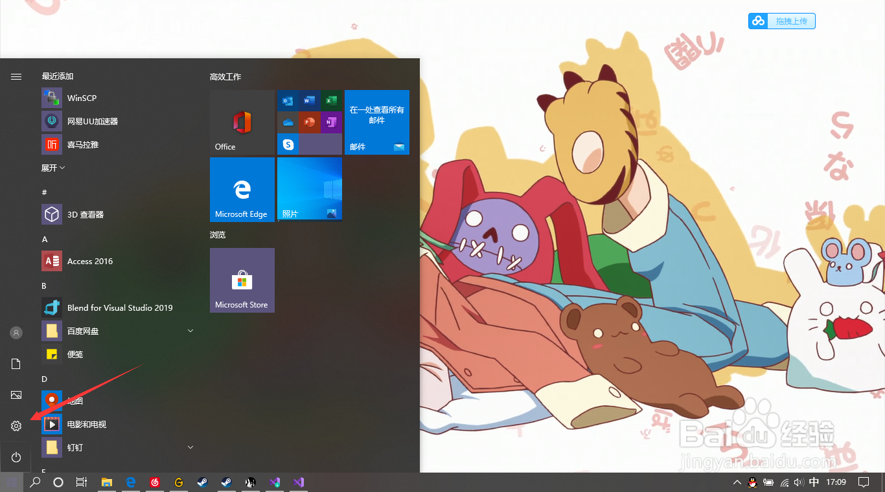This screenshot has height=492, width=885.
Task: Open Word in the Office apps tile
Action: coord(310,100)
